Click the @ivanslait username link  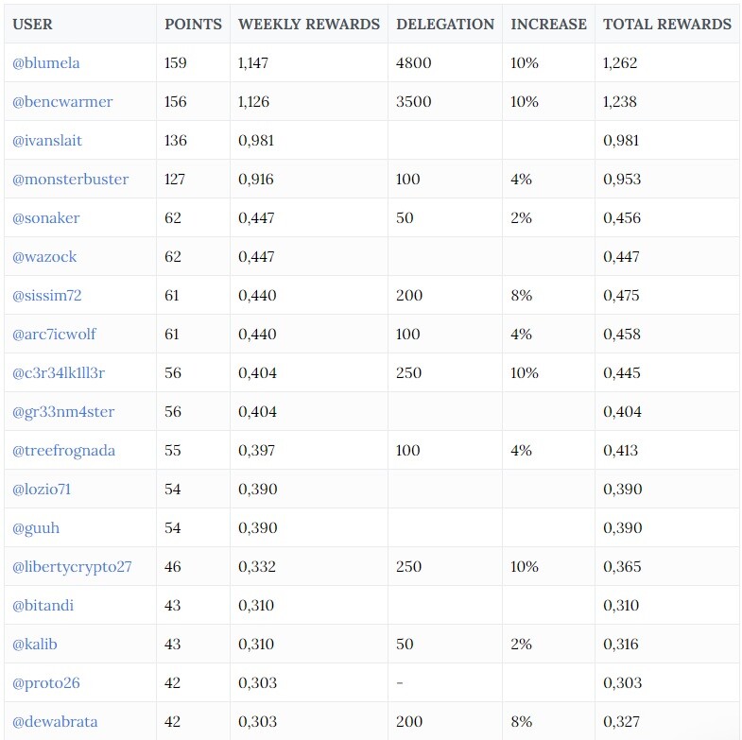tap(47, 141)
